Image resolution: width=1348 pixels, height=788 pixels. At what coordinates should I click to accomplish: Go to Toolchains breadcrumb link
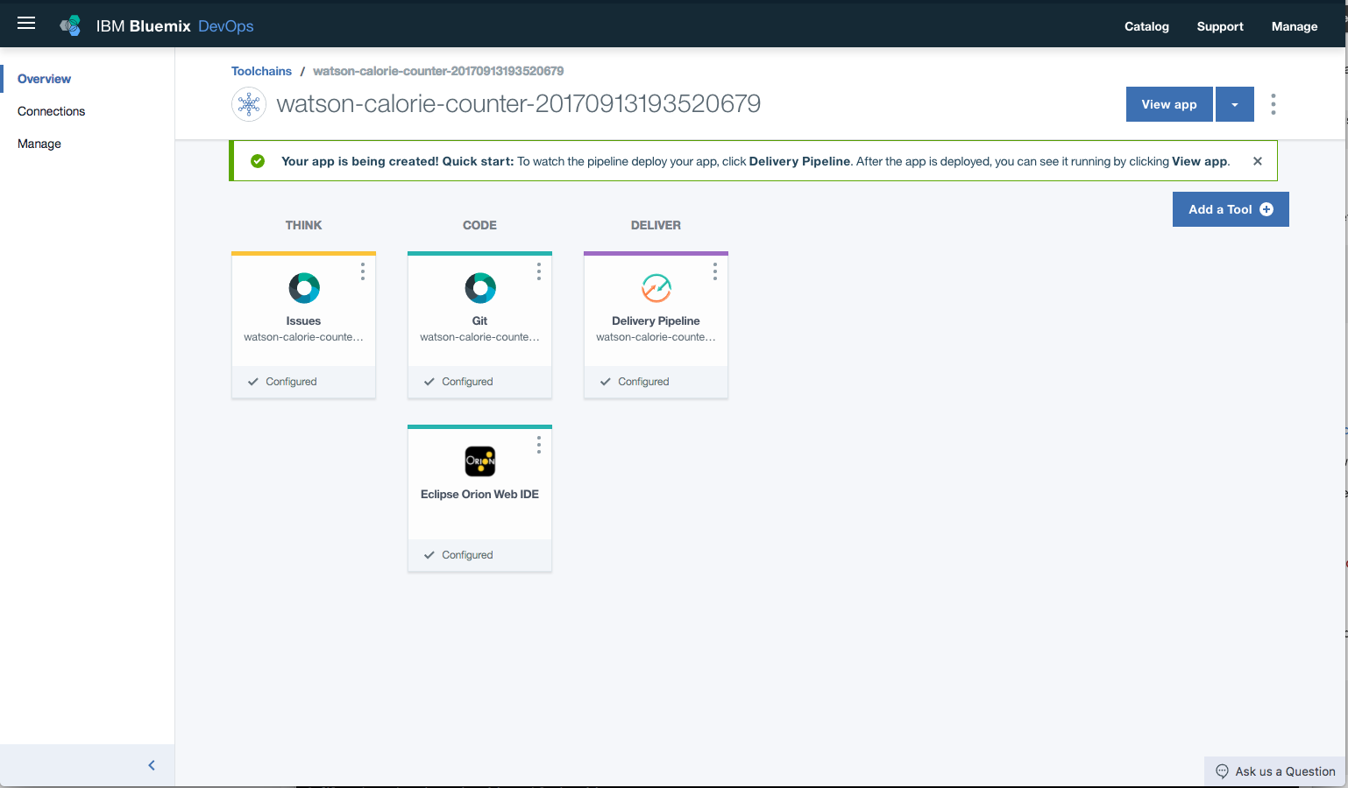(x=261, y=71)
